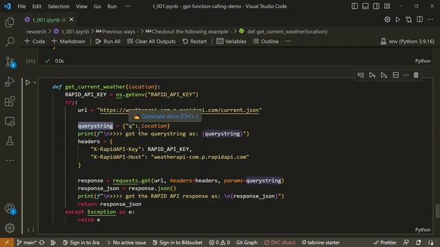Click run icon in editor title bar
Viewport: 440px width, 247px height.
398,19
